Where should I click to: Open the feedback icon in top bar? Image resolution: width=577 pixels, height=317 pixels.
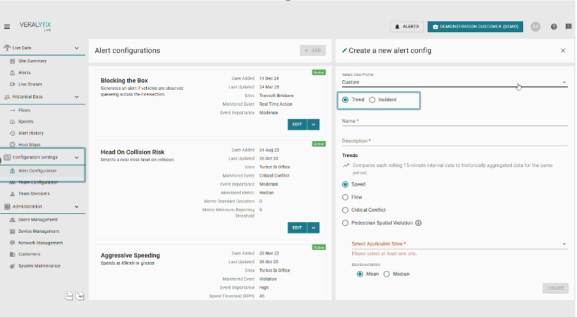click(568, 27)
